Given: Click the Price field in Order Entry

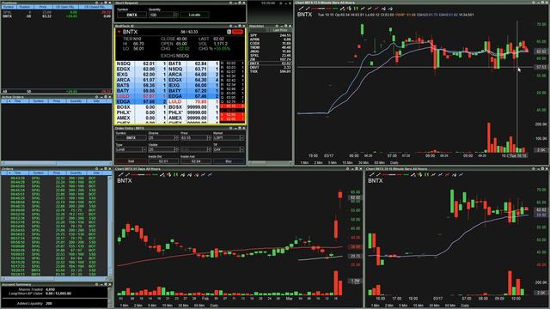Looking at the screenshot, I should coord(194,137).
